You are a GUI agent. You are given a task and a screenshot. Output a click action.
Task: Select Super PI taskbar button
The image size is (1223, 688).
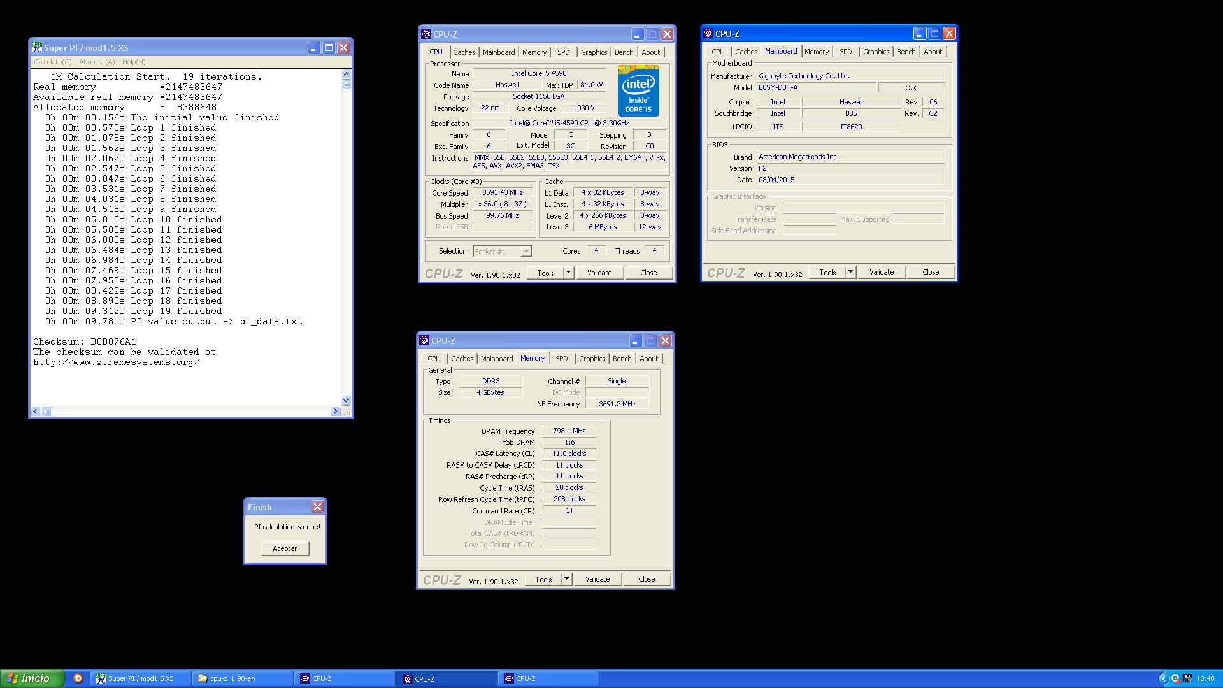coord(141,678)
